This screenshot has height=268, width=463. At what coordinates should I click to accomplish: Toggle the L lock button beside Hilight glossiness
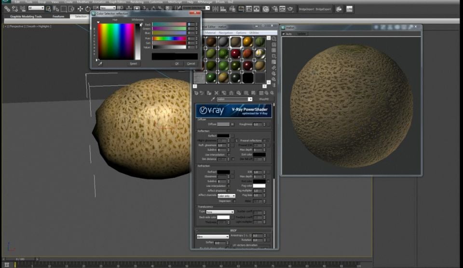[236, 141]
